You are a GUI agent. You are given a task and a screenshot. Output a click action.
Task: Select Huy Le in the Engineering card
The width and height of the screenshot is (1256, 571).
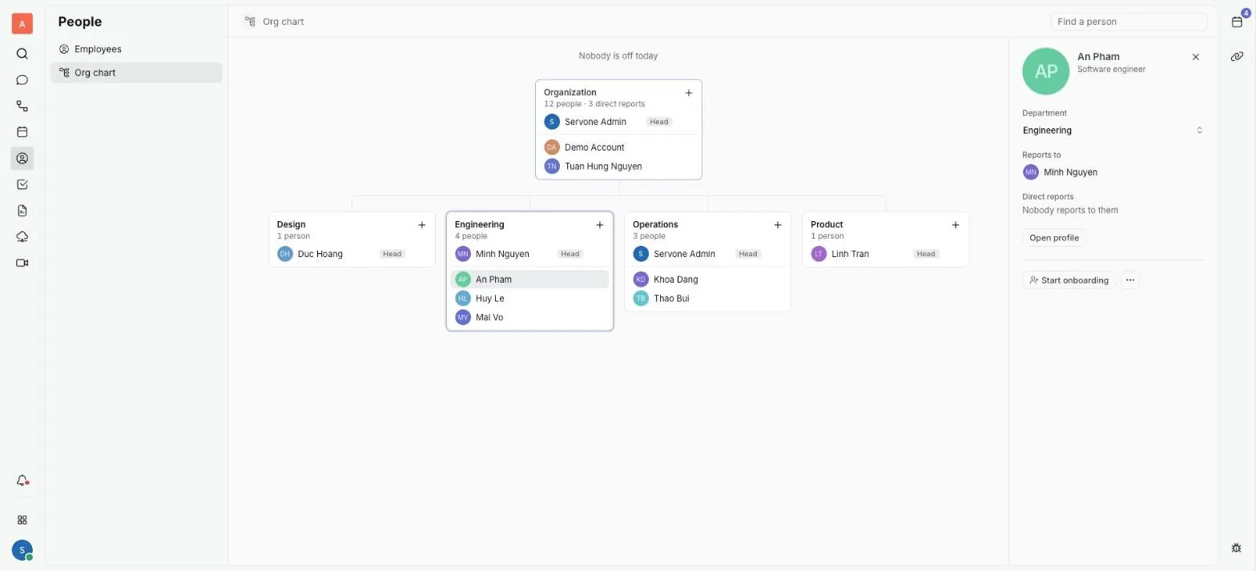pos(529,299)
